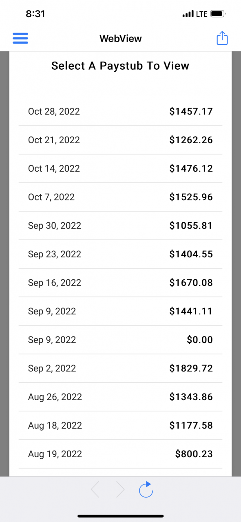Tap the share icon
The height and width of the screenshot is (522, 241).
click(x=222, y=38)
